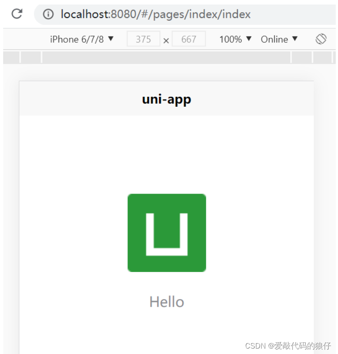
Task: Rotate the device with the orientation icon
Action: point(321,39)
